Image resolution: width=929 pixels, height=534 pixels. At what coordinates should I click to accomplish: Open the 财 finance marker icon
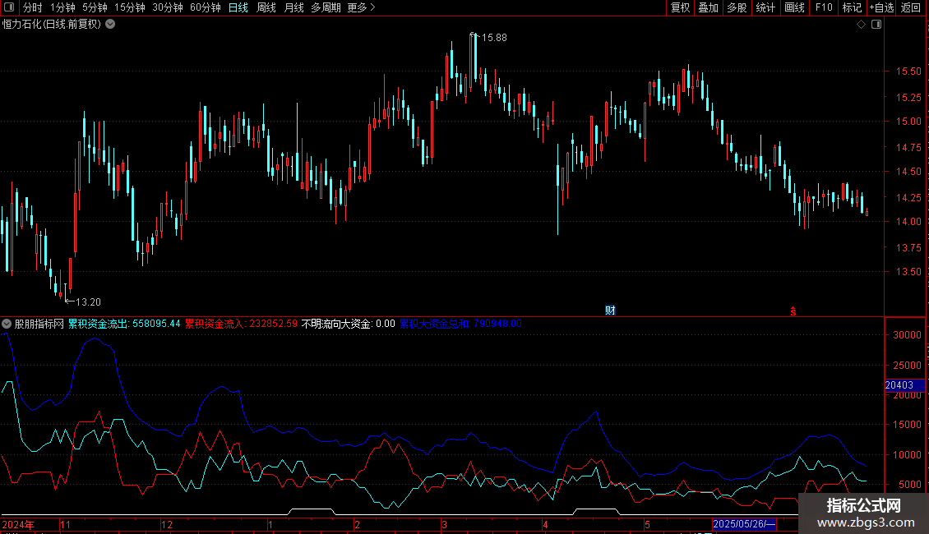point(610,311)
